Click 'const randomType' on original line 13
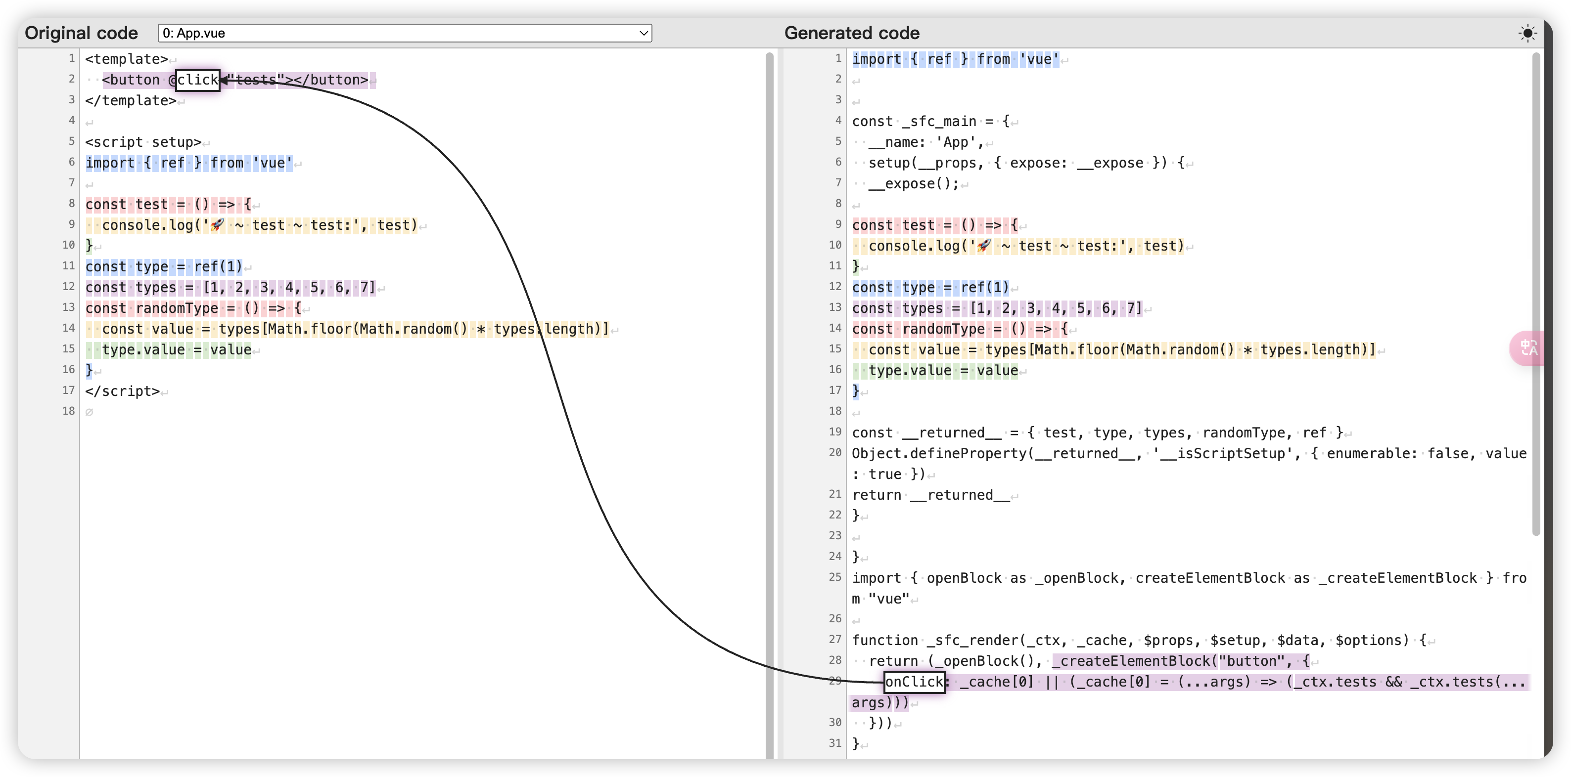This screenshot has width=1571, height=777. tap(151, 308)
